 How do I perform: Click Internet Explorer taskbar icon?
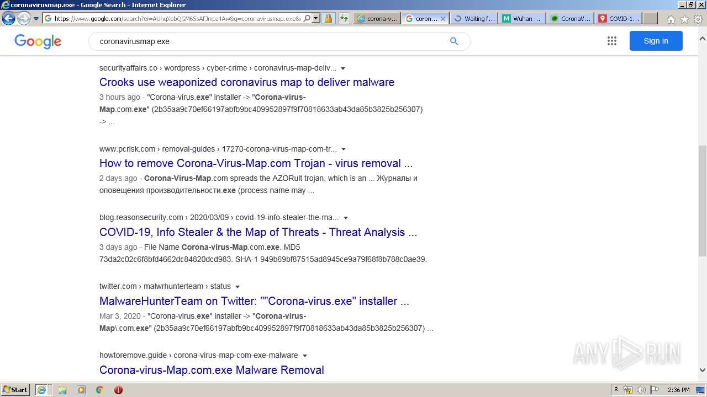41,389
